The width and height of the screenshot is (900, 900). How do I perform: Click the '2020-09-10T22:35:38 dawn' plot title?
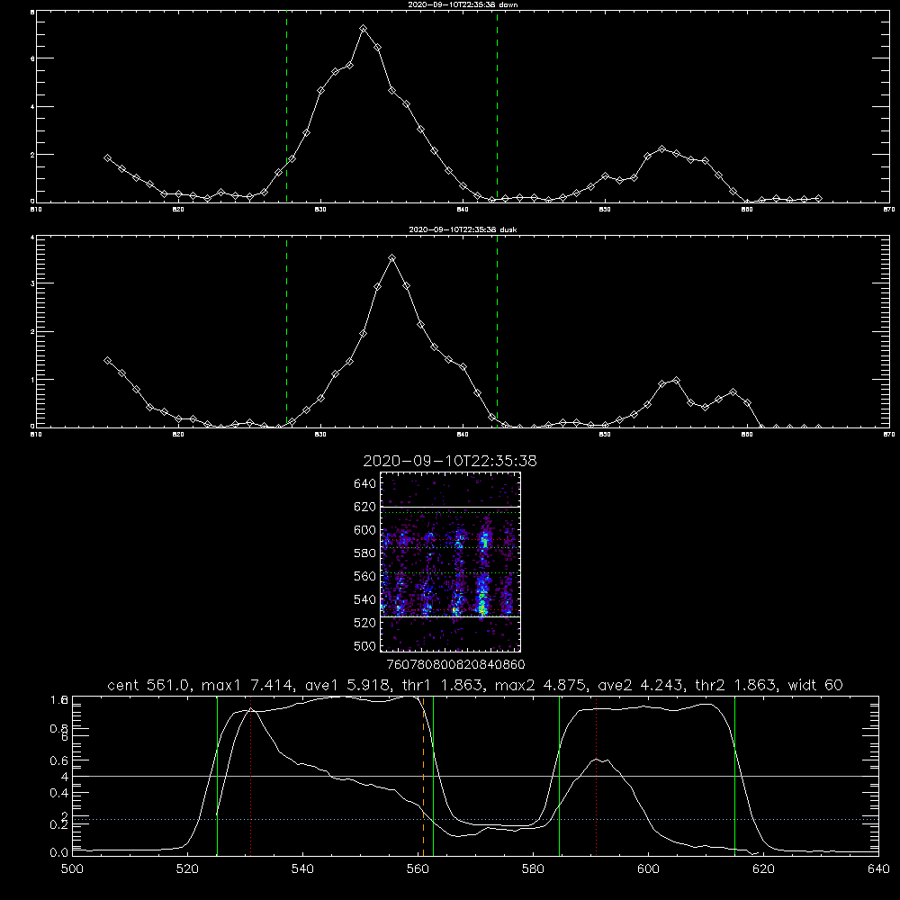(x=463, y=4)
